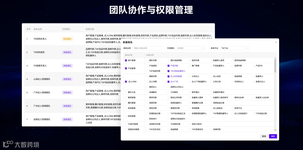Check the 财务管理 module checkbox

click(126, 116)
